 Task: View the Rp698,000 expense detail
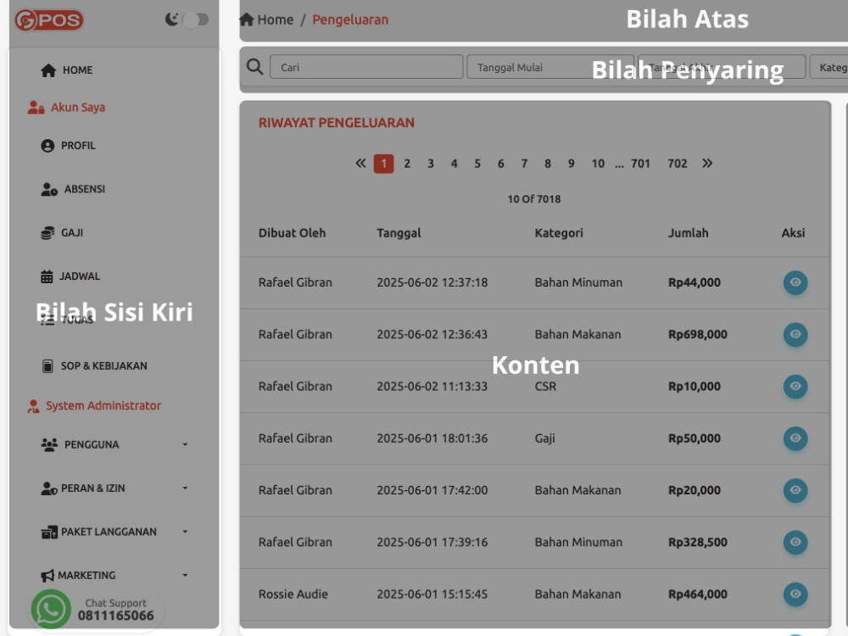pyautogui.click(x=795, y=334)
